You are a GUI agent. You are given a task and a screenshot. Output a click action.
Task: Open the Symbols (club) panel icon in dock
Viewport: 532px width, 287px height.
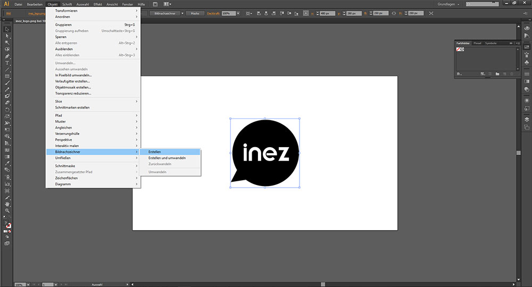pos(527,63)
